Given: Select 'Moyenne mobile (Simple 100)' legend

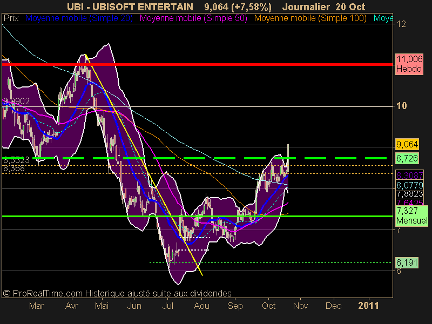Looking at the screenshot, I should pos(310,18).
